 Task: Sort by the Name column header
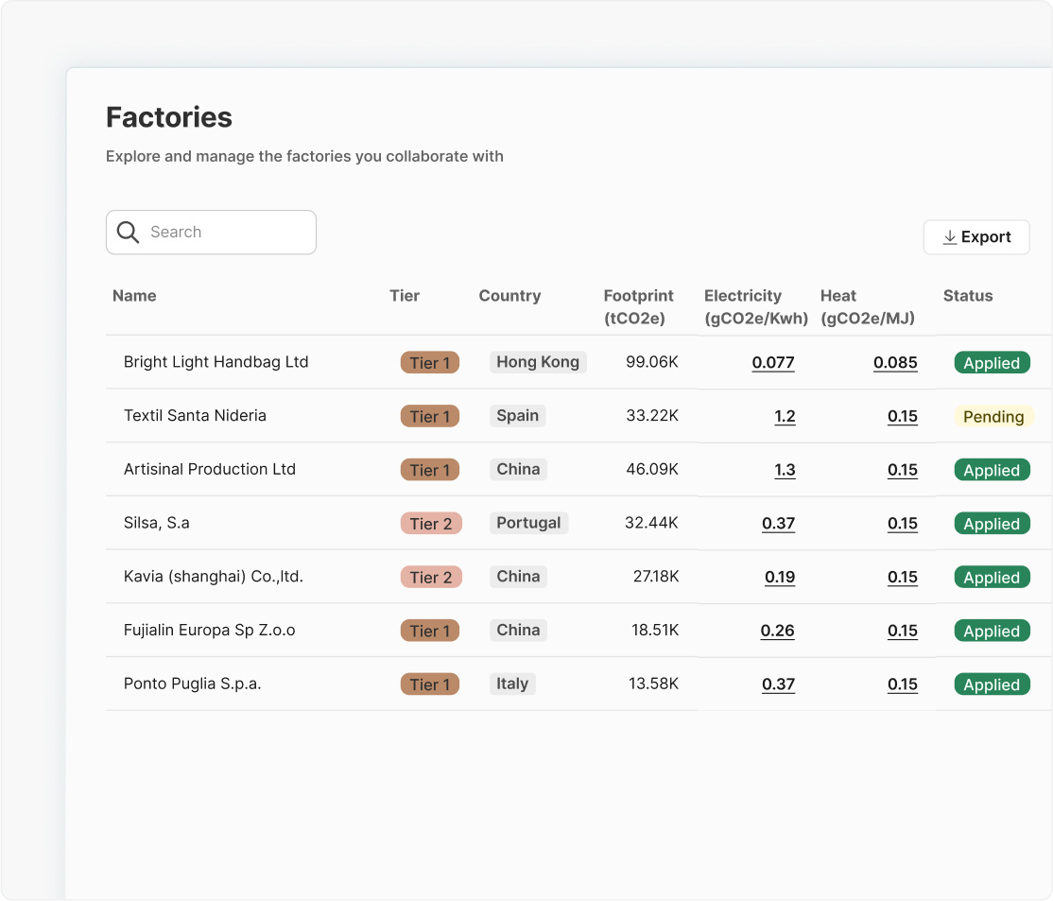point(134,296)
